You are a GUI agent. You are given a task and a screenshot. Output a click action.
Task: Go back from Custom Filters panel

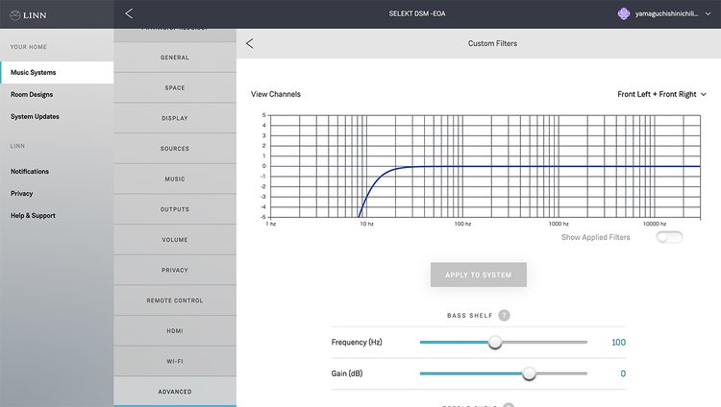250,43
